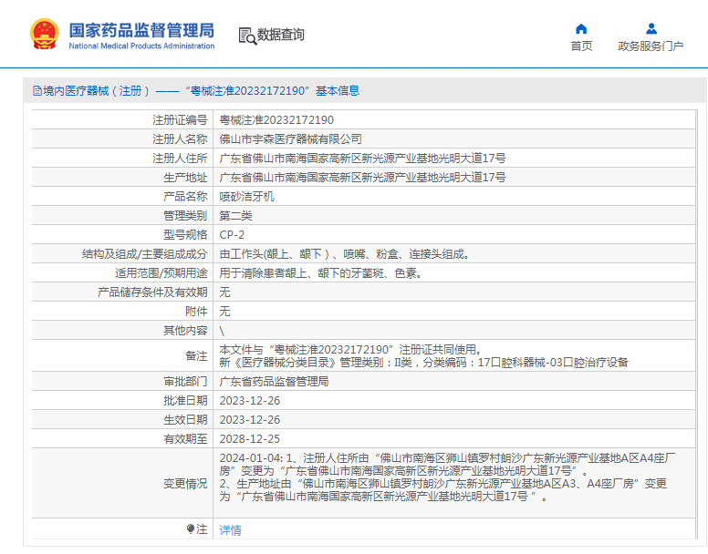Image resolution: width=708 pixels, height=554 pixels.
Task: Click the 生产地址 address value
Action: tap(362, 178)
